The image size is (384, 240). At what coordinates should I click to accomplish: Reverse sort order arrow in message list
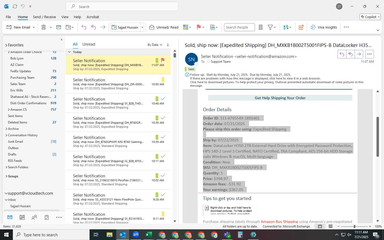pyautogui.click(x=168, y=45)
